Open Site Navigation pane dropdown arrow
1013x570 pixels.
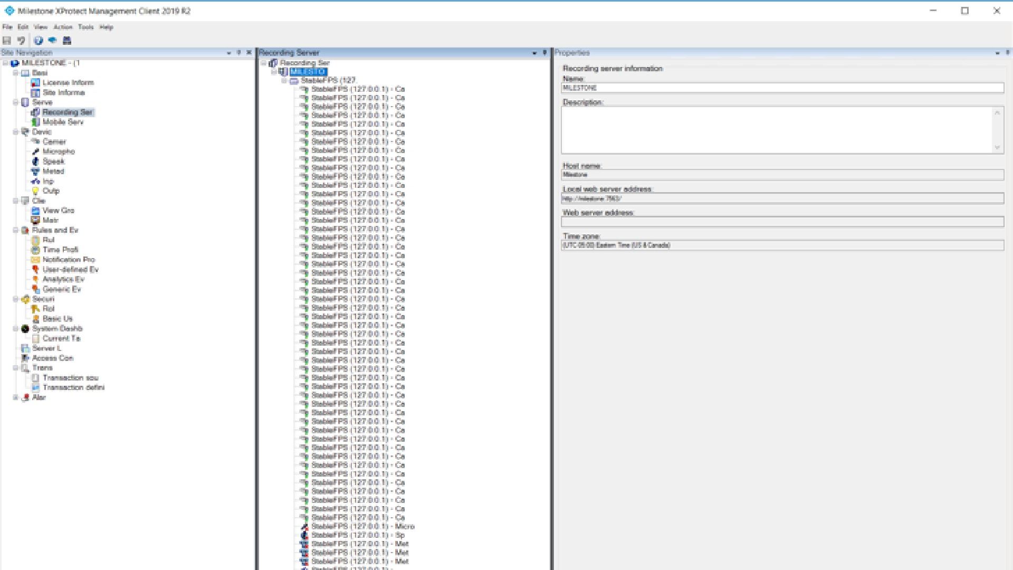click(229, 53)
